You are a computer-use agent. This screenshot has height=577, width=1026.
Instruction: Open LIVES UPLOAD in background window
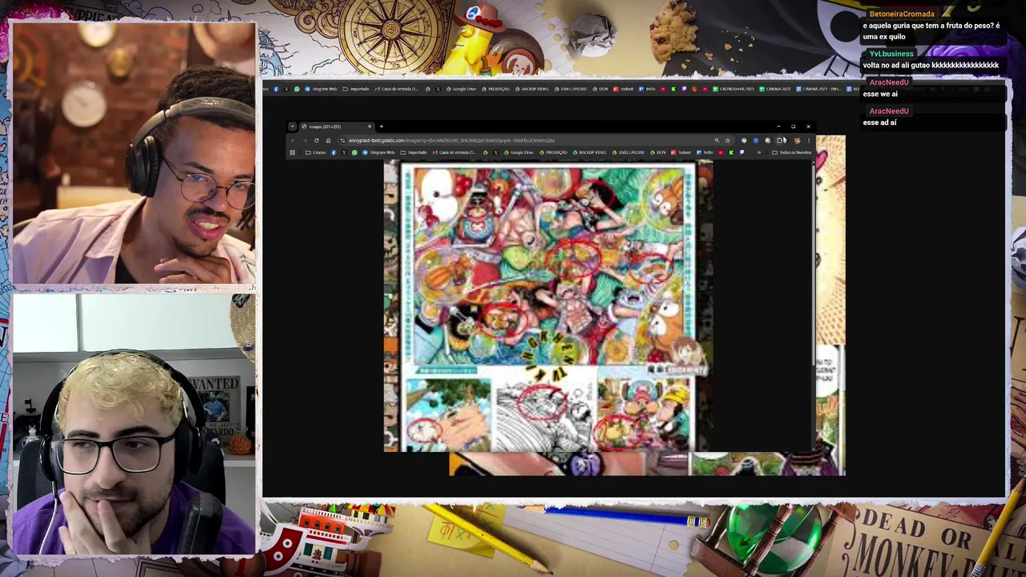pyautogui.click(x=569, y=89)
